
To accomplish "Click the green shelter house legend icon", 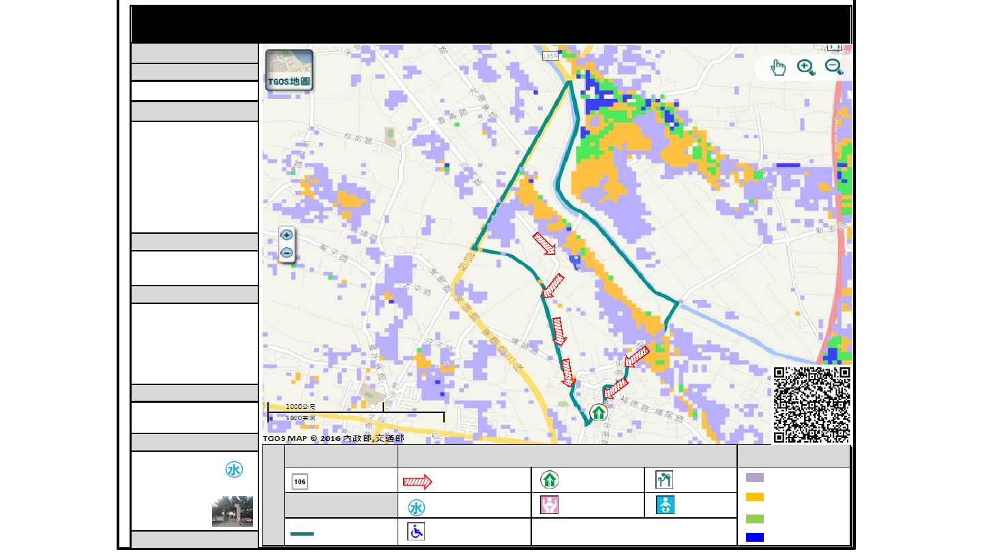I will pyautogui.click(x=550, y=480).
